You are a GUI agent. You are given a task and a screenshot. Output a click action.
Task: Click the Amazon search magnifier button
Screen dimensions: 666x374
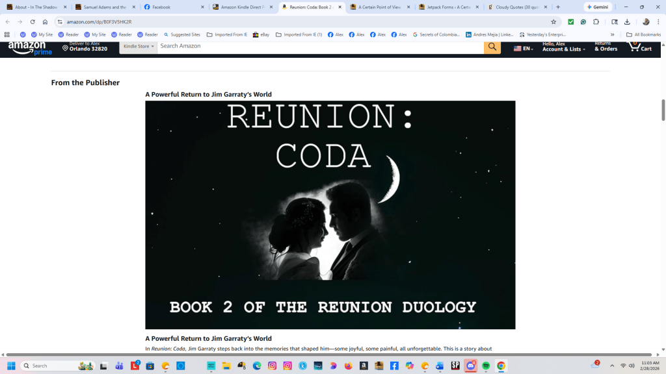click(492, 47)
